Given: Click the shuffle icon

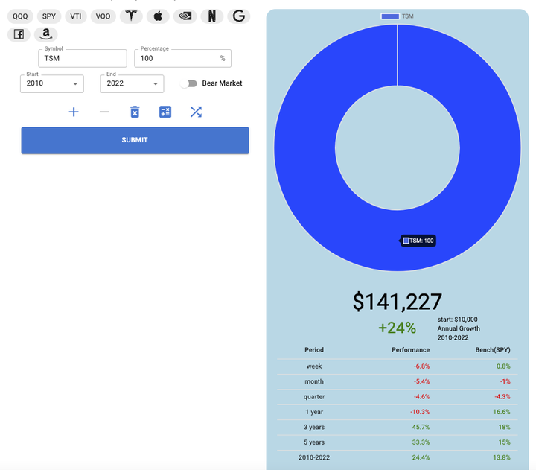Looking at the screenshot, I should click(x=196, y=112).
